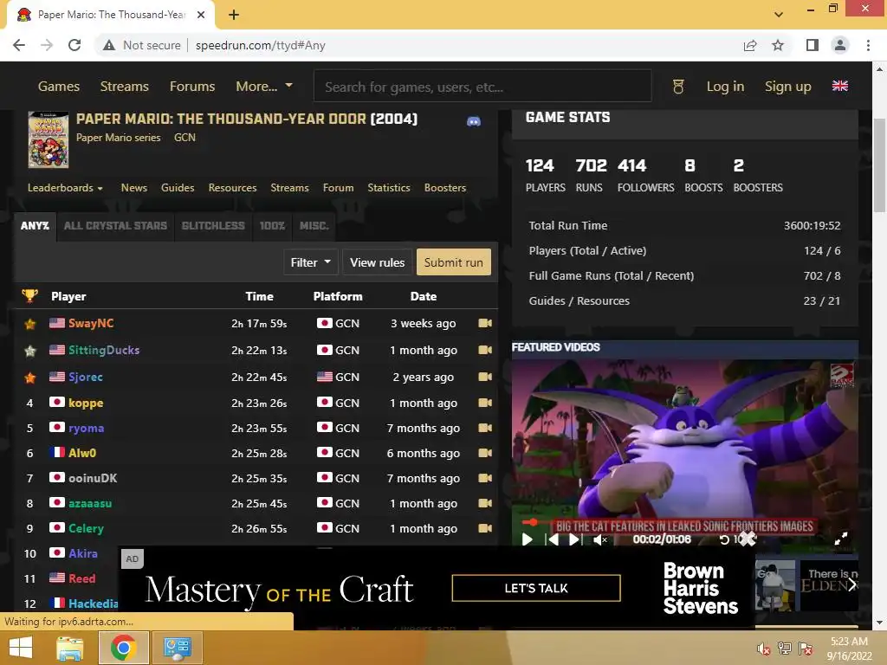Open the Resources section
The image size is (887, 665).
click(232, 188)
